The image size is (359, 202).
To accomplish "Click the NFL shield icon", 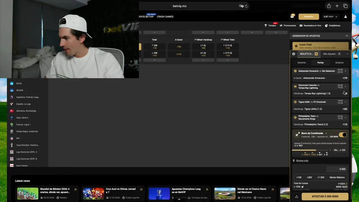I will [x=12, y=138].
